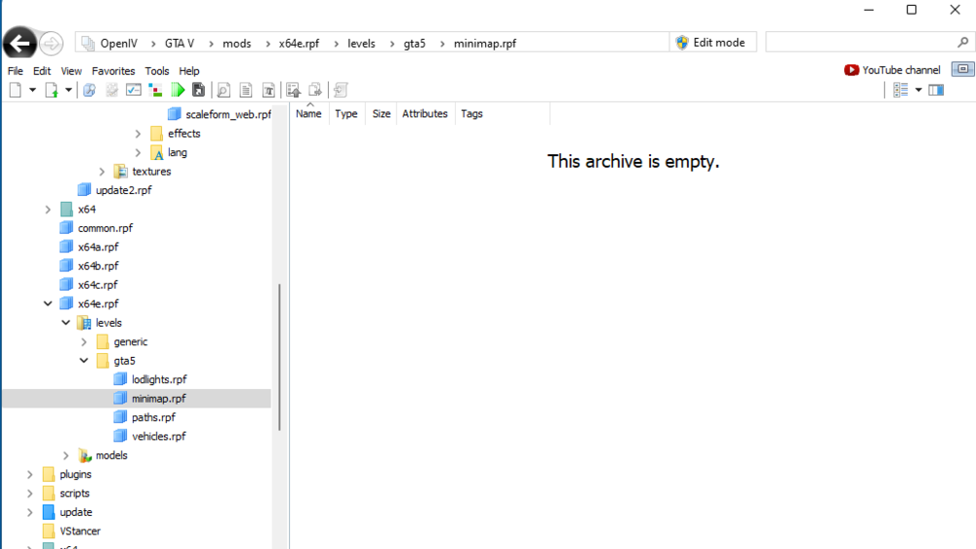Sort by the Size column header
The height and width of the screenshot is (549, 976).
tap(381, 114)
